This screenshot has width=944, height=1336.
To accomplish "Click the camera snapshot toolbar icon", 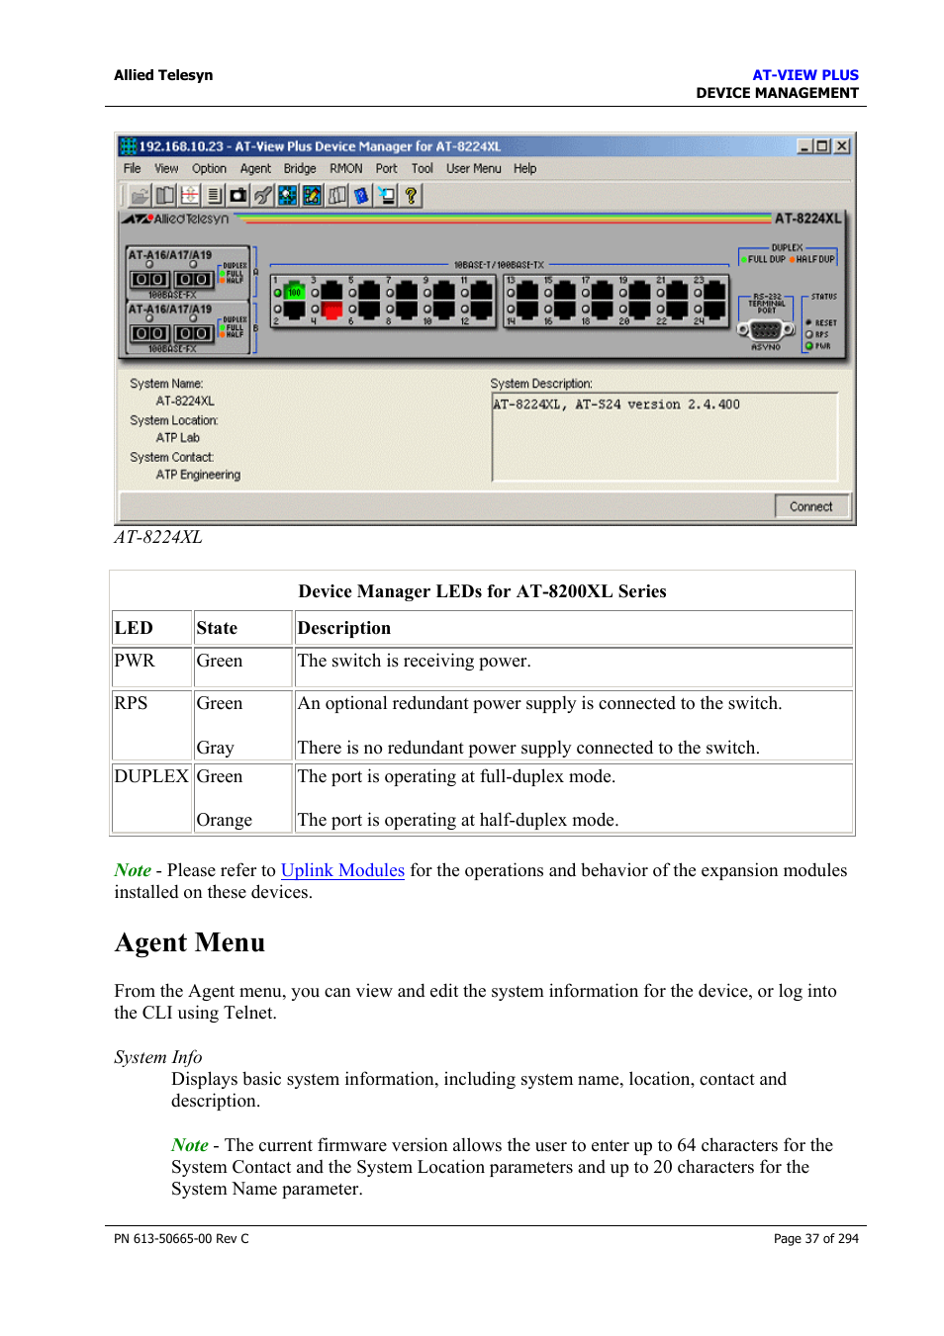I will (x=238, y=196).
